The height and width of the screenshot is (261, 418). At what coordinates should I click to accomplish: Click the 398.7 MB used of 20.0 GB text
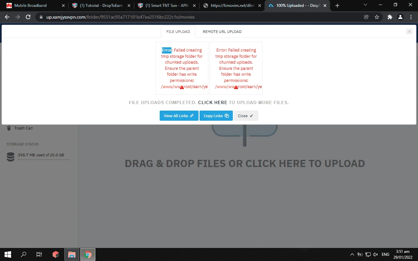coord(41,155)
